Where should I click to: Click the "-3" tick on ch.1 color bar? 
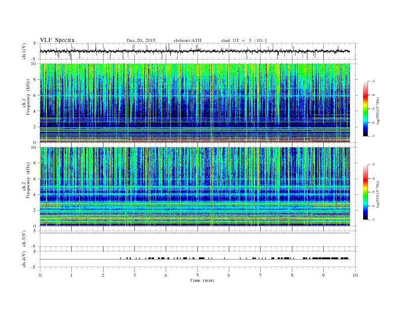tap(372, 81)
